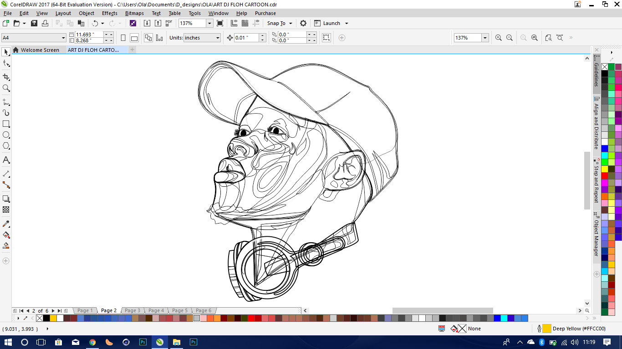The height and width of the screenshot is (349, 622).
Task: Open the Effects menu
Action: click(109, 13)
